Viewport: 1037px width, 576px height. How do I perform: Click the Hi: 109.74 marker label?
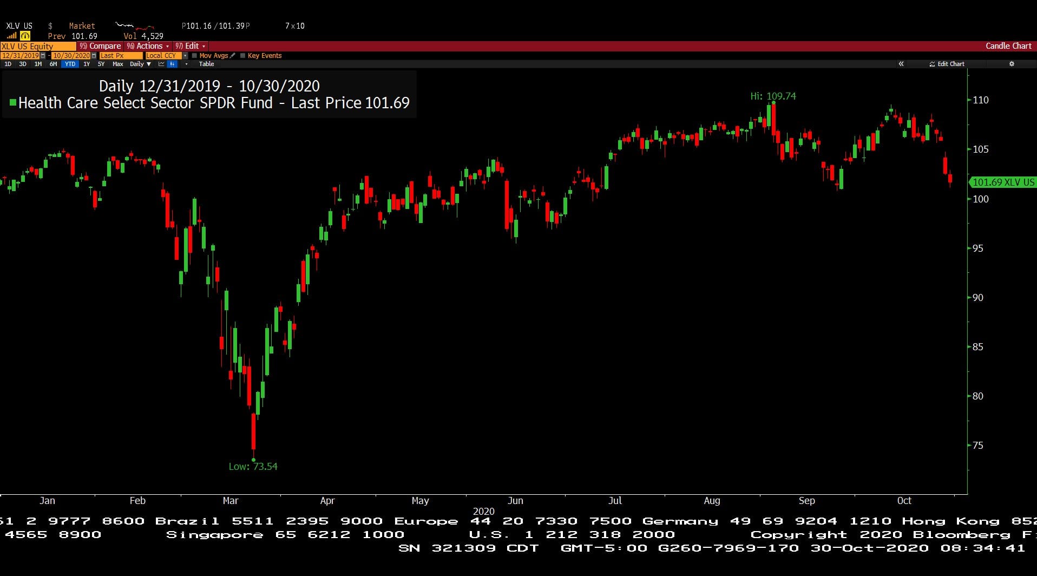pyautogui.click(x=773, y=96)
